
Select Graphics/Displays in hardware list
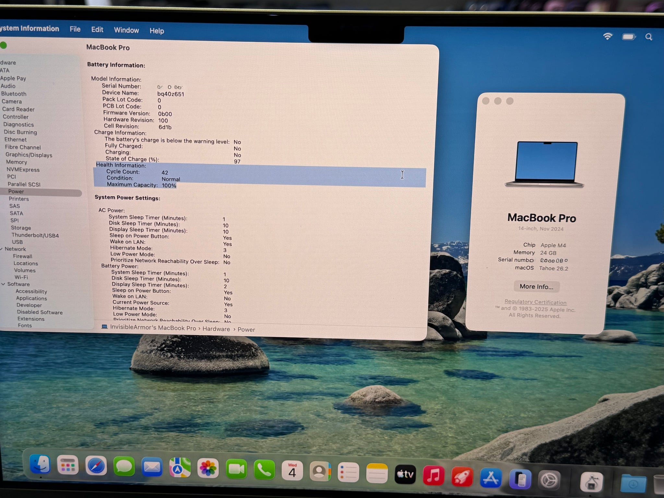[x=29, y=155]
